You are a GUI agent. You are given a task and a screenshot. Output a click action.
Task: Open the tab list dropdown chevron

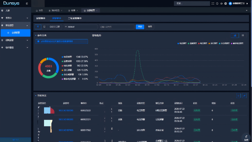coord(247,10)
